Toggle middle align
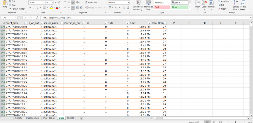Image resolution: width=253 pixels, height=123 pixels. coord(69,3)
